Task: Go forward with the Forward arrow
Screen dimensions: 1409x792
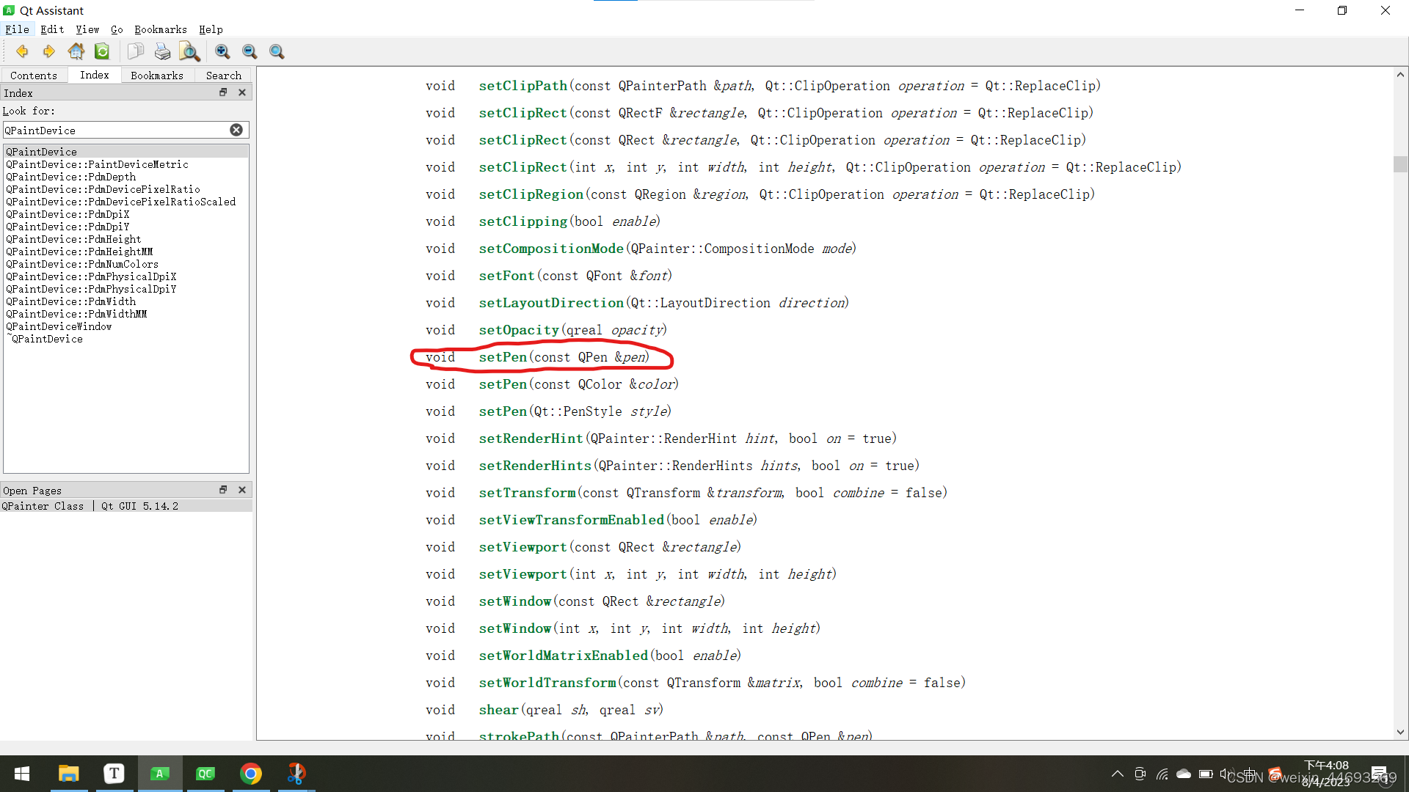Action: [48, 51]
